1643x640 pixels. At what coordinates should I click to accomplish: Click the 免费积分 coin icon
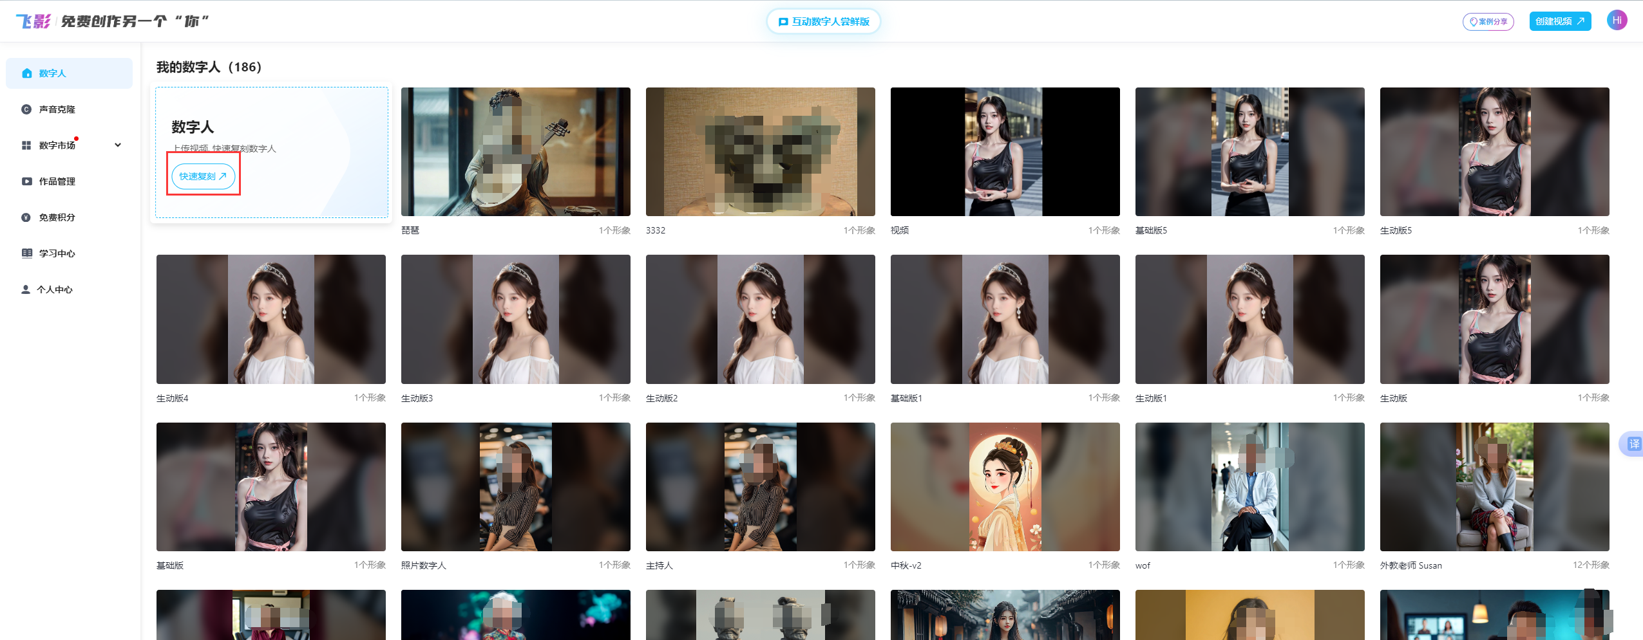26,217
